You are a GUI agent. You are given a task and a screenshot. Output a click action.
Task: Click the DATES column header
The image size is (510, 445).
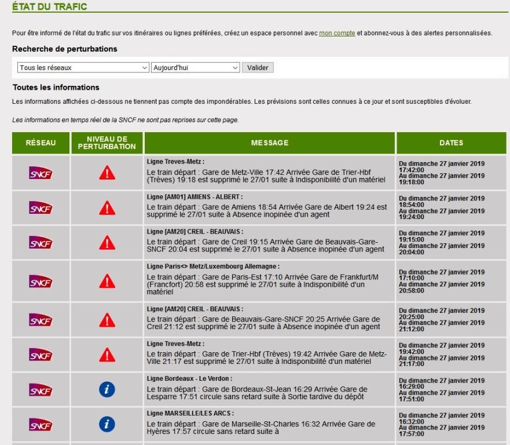coord(451,143)
